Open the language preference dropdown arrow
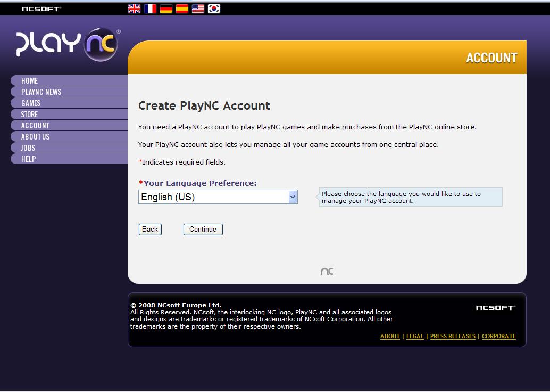Viewport: 550px width, 392px height. pyautogui.click(x=293, y=197)
